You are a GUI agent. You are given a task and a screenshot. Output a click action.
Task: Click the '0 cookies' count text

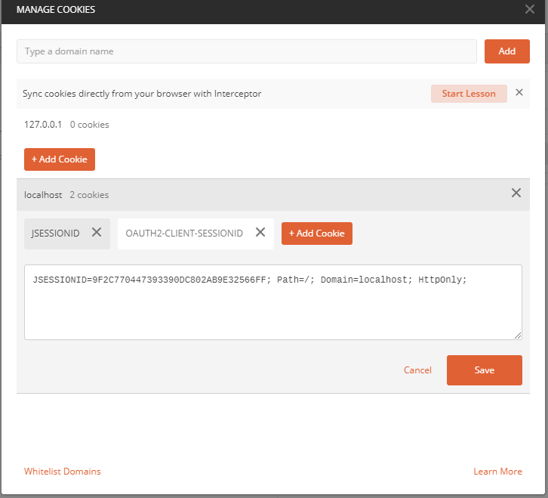pos(90,125)
